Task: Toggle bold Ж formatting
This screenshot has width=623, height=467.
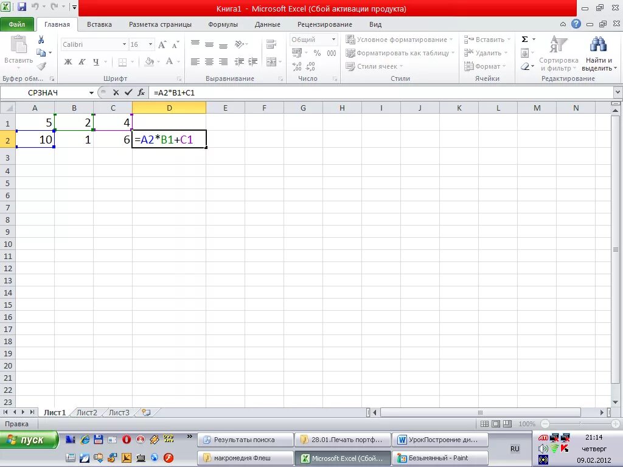Action: [x=68, y=61]
